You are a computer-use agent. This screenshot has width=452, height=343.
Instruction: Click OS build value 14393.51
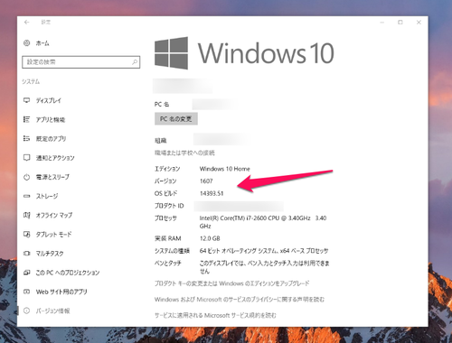(x=212, y=193)
